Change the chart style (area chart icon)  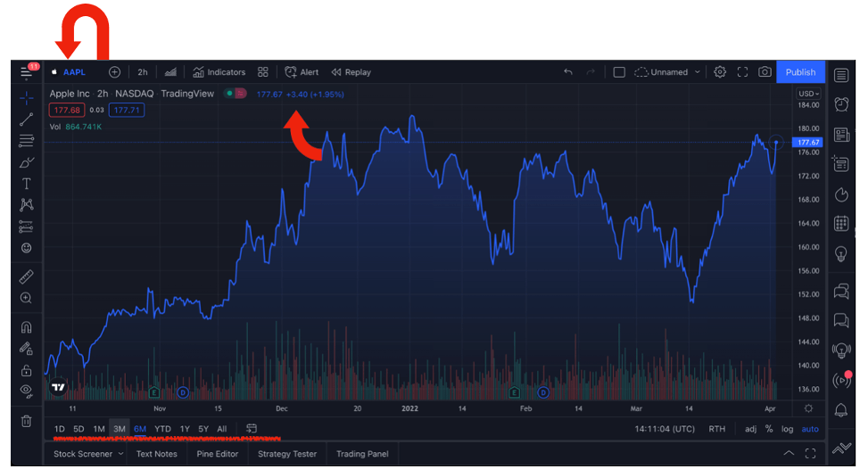coord(170,72)
